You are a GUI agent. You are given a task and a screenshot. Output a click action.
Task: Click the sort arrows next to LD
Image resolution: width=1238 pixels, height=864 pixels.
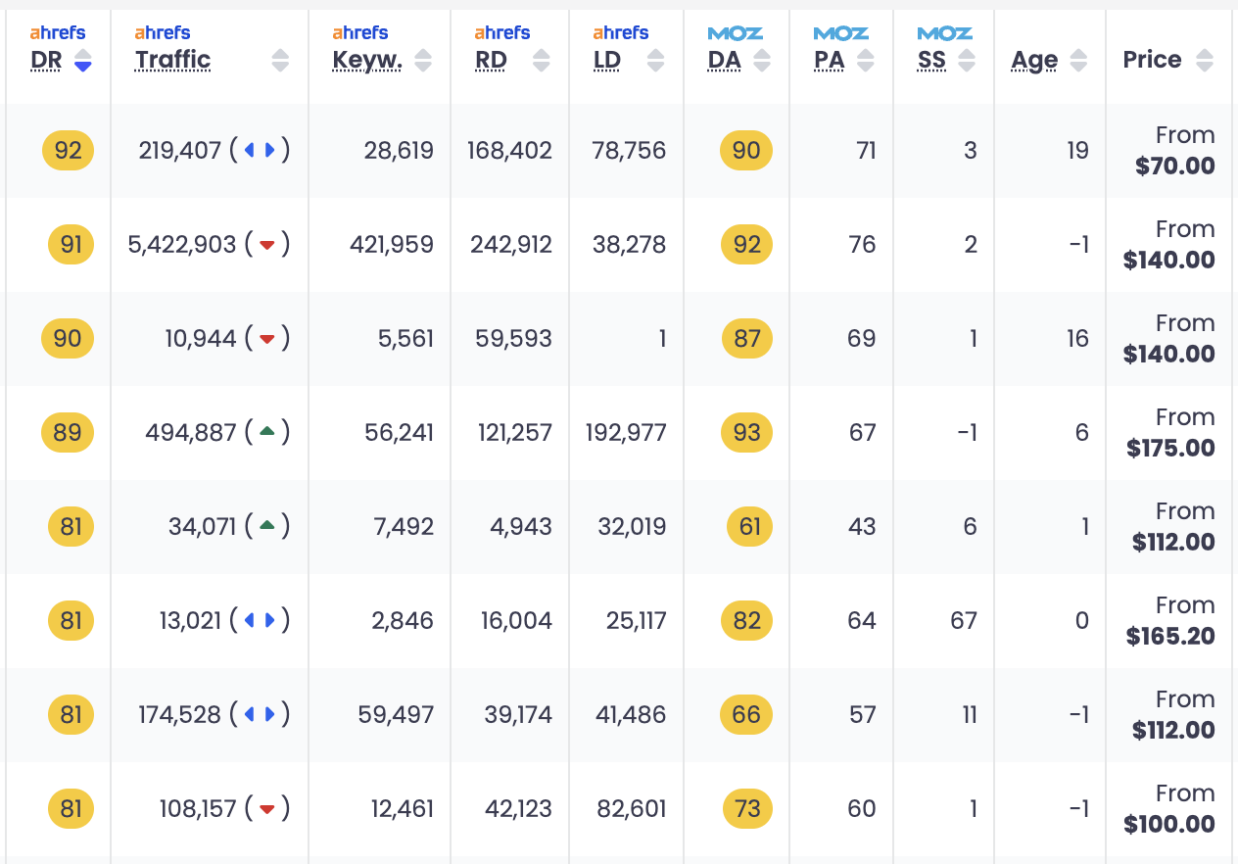tap(656, 61)
